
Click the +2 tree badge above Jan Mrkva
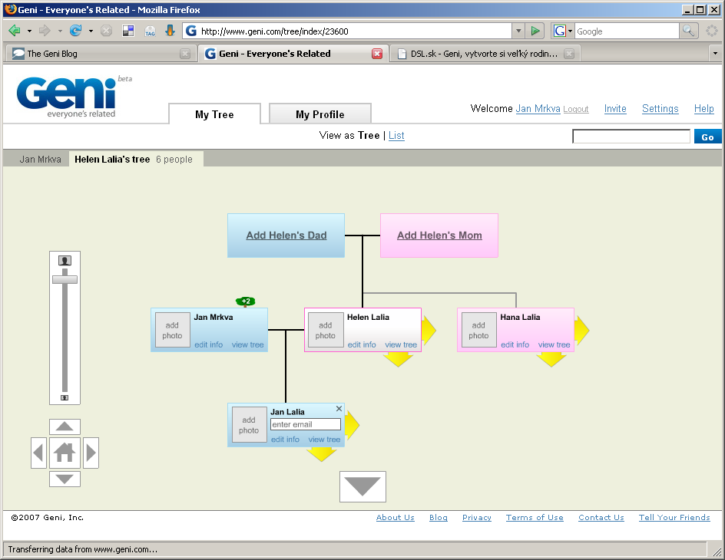(x=246, y=301)
